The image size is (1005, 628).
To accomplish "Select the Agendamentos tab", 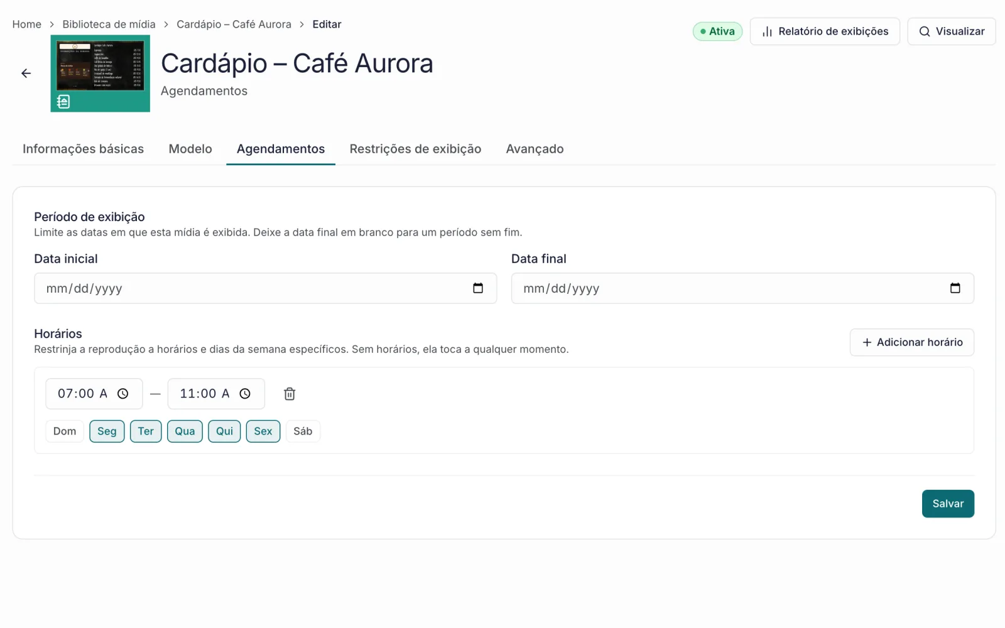I will point(281,149).
